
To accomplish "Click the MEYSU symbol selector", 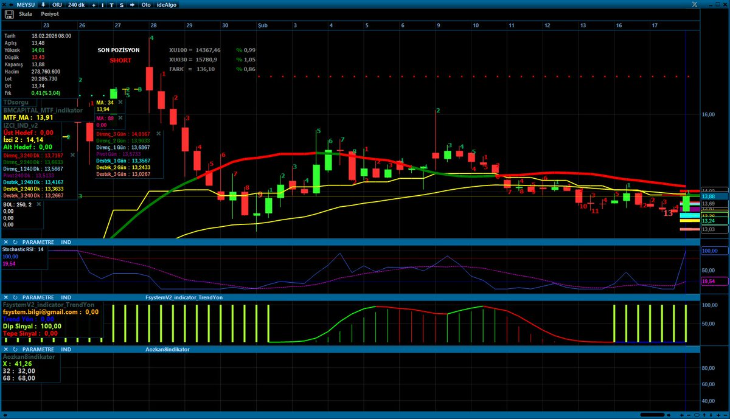I will (x=26, y=4).
